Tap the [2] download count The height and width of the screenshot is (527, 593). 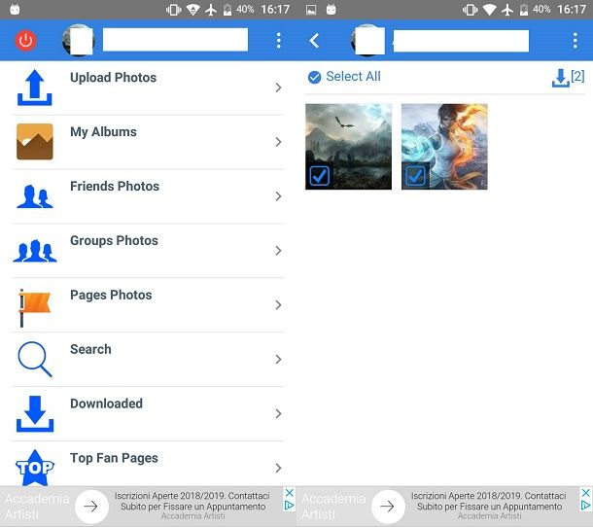pyautogui.click(x=577, y=76)
